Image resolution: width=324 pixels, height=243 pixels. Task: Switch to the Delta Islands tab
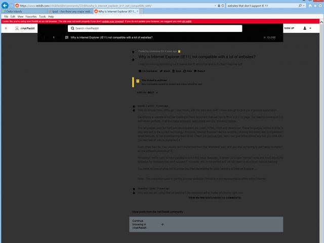pos(24,11)
